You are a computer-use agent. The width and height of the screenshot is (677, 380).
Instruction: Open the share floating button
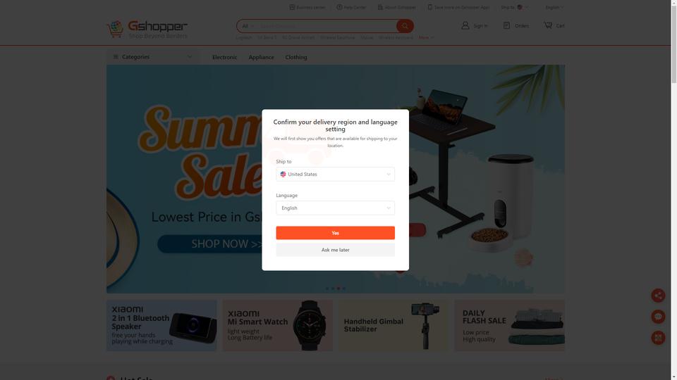(x=658, y=296)
